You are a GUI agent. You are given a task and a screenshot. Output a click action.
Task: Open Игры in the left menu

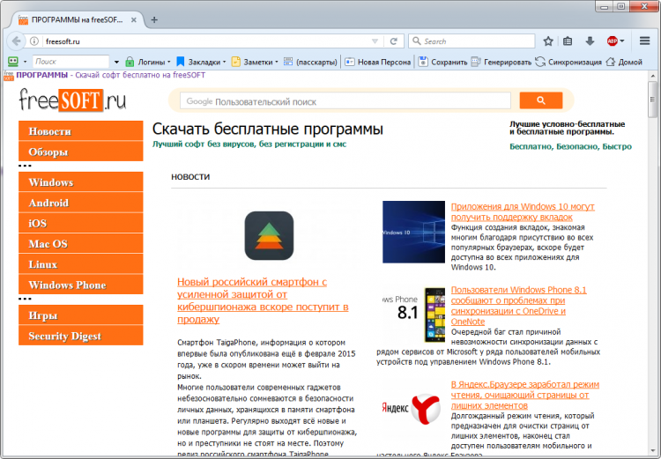(81, 315)
